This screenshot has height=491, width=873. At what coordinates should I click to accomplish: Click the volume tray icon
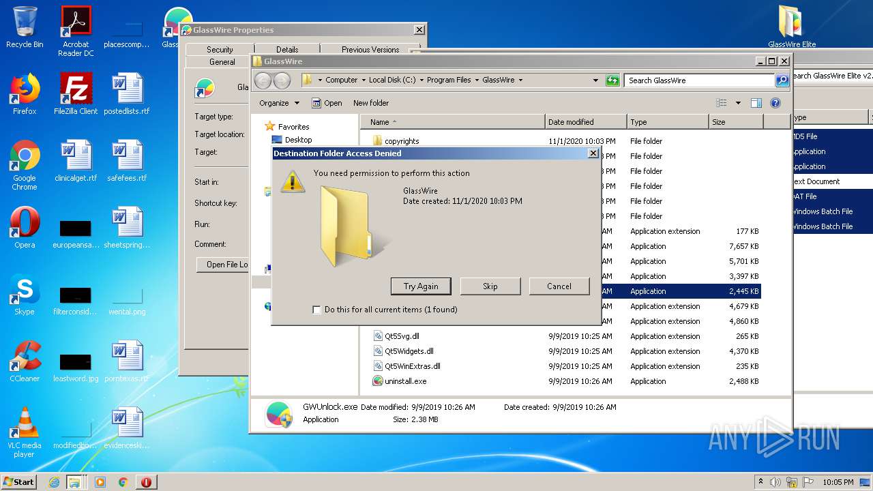[x=775, y=482]
